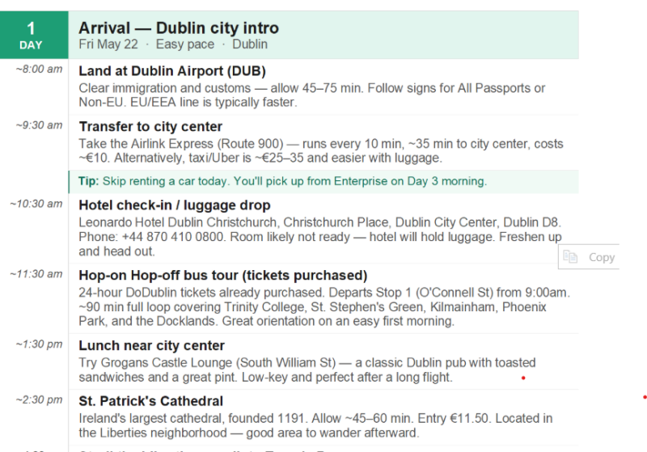Click the St. Patrick's Cathedral heading
Image resolution: width=647 pixels, height=452 pixels.
pyautogui.click(x=151, y=401)
